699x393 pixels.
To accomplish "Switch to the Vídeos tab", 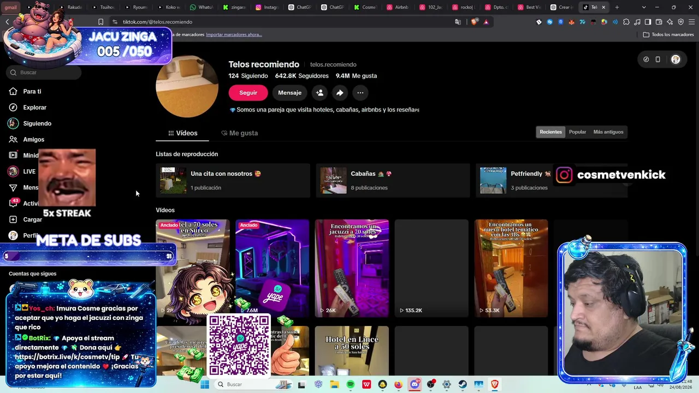I will [182, 133].
